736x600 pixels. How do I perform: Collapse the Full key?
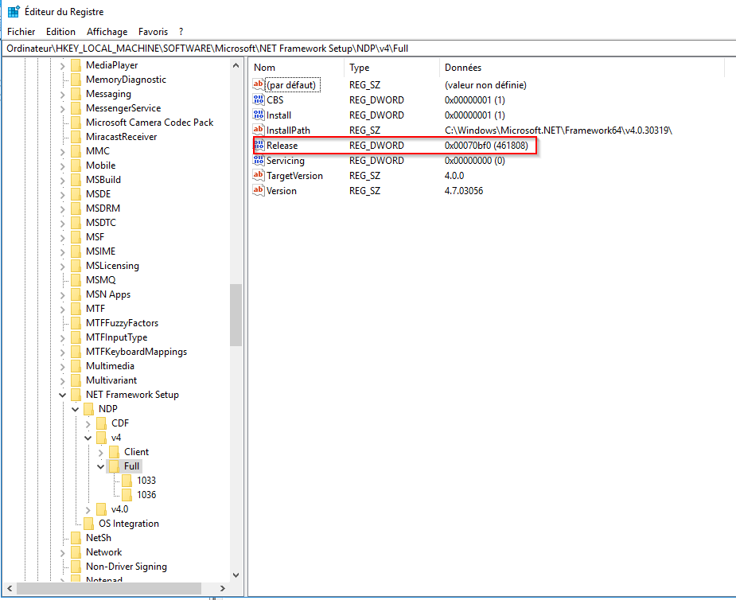100,467
